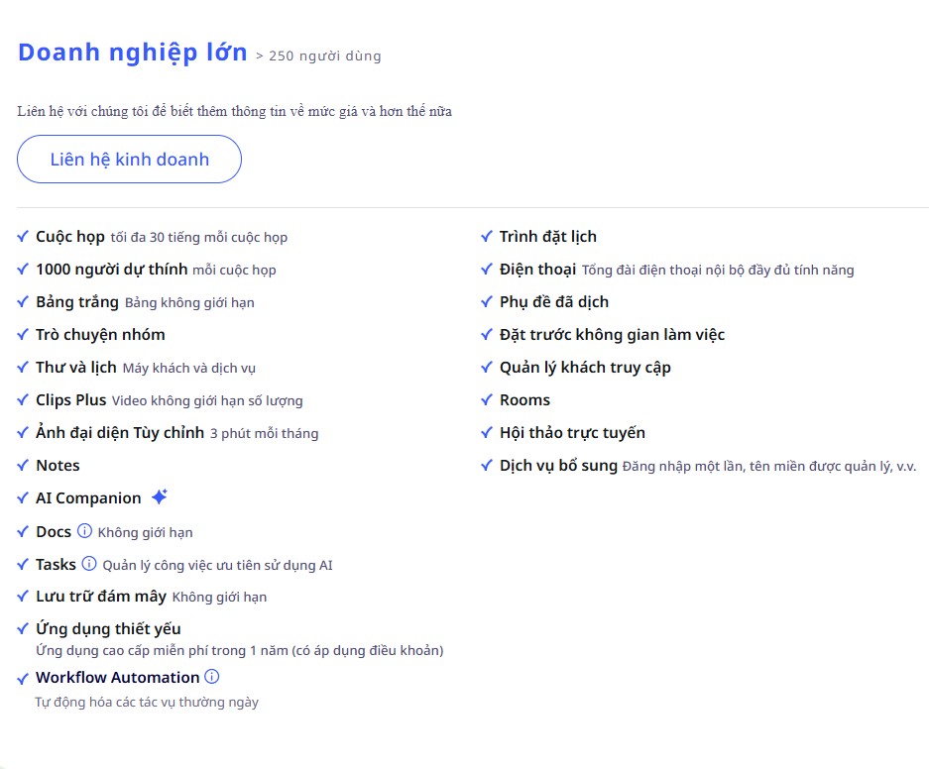Click the Liên hệ kinh doanh button
The width and height of the screenshot is (929, 769).
pos(129,160)
